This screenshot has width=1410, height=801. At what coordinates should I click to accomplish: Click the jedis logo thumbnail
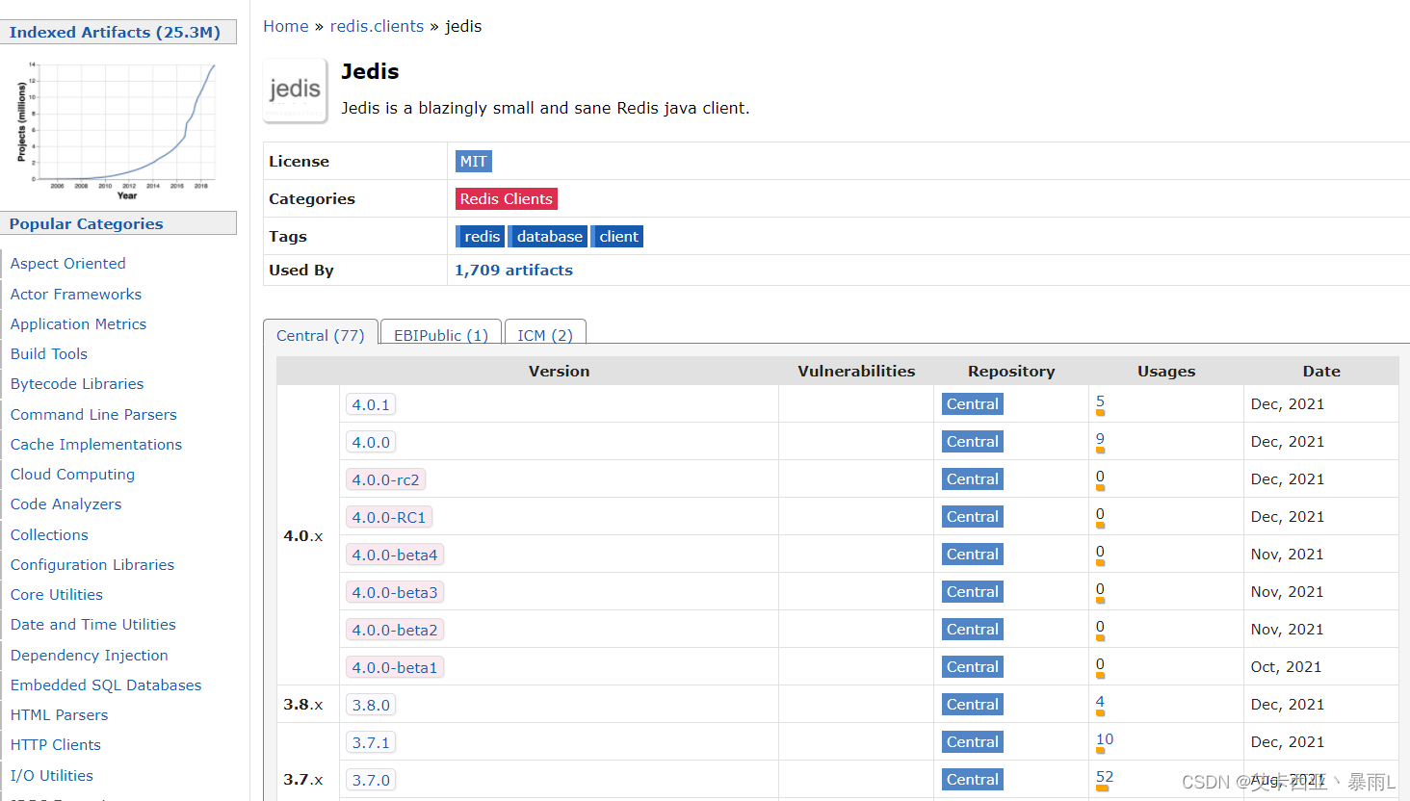[x=295, y=90]
